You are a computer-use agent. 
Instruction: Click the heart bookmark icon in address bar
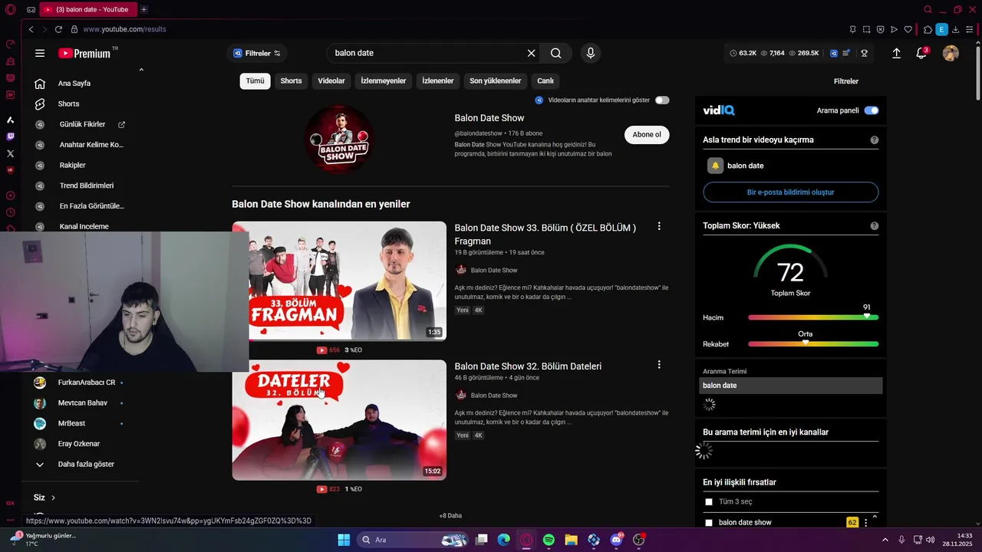tap(908, 29)
